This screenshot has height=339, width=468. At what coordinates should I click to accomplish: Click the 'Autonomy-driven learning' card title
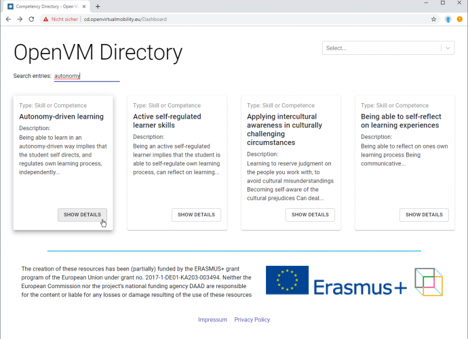point(61,117)
